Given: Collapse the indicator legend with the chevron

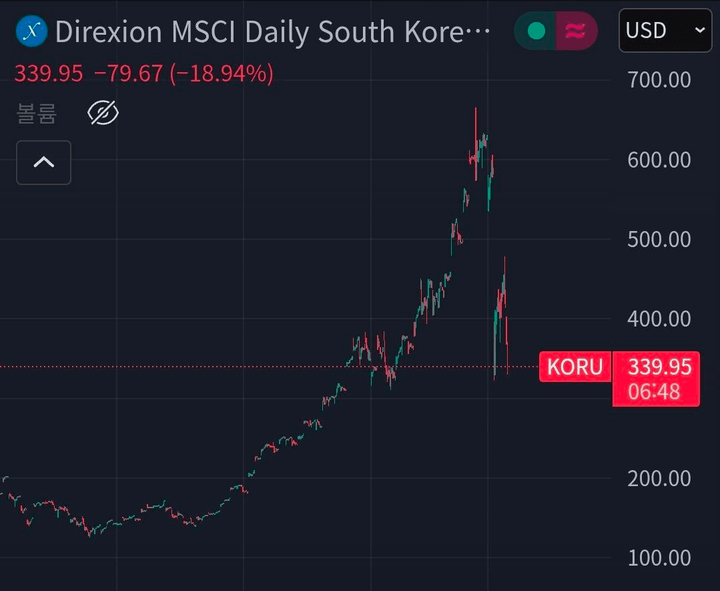Looking at the screenshot, I should point(43,162).
